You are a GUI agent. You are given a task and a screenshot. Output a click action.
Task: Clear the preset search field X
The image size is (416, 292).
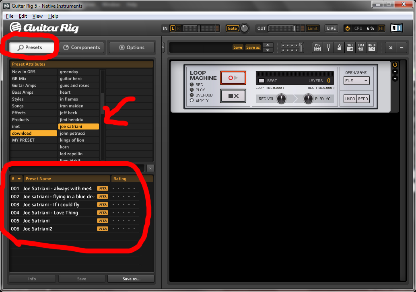(150, 168)
